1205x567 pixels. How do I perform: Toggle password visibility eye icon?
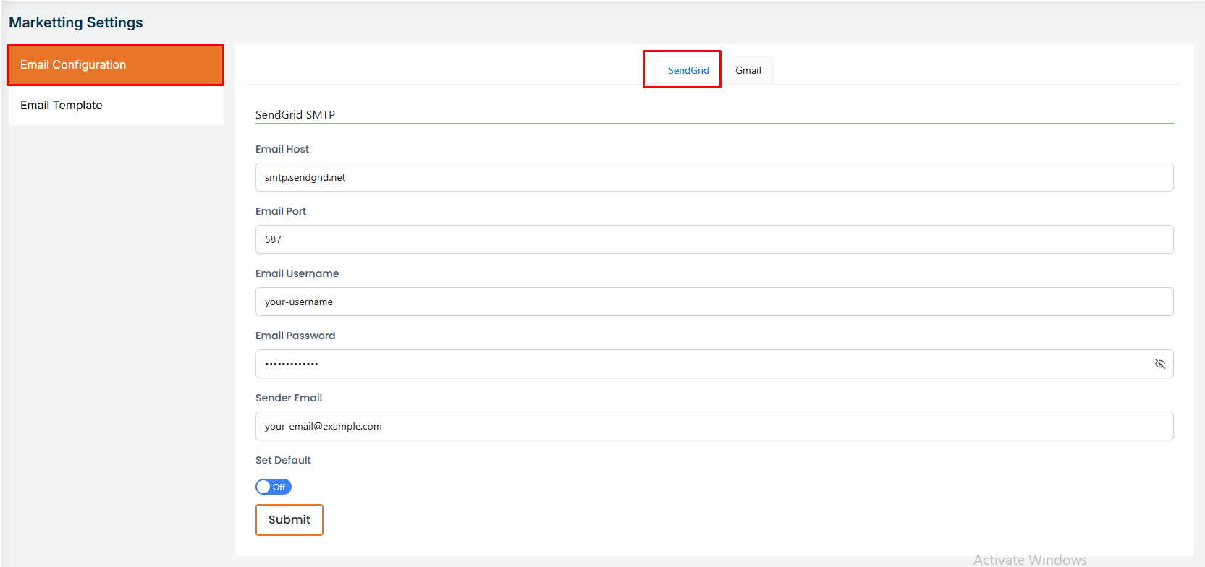coord(1159,364)
